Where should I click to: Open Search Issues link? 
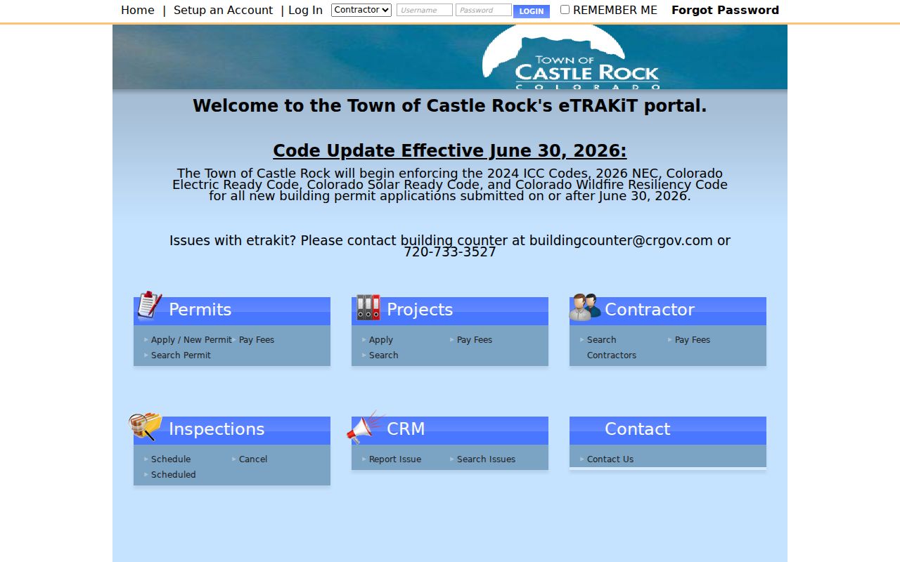point(486,459)
